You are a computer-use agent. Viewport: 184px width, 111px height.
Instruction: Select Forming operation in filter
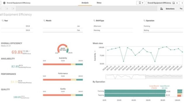pos(163,26)
